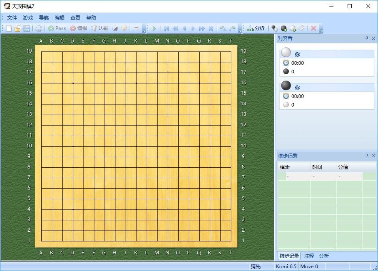Select the eraser icon on the toolbar
Image resolution: width=378 pixels, height=271 pixels.
click(301, 28)
